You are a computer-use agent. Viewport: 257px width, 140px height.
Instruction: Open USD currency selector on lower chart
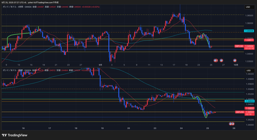tap(248, 71)
